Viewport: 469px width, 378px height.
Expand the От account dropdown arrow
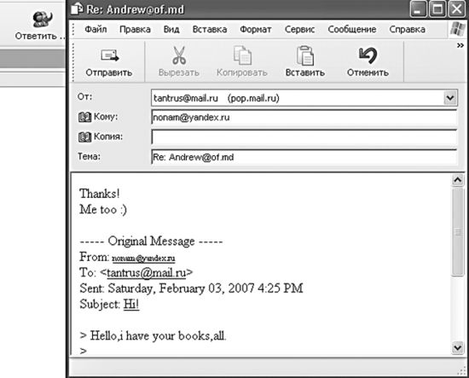(450, 98)
